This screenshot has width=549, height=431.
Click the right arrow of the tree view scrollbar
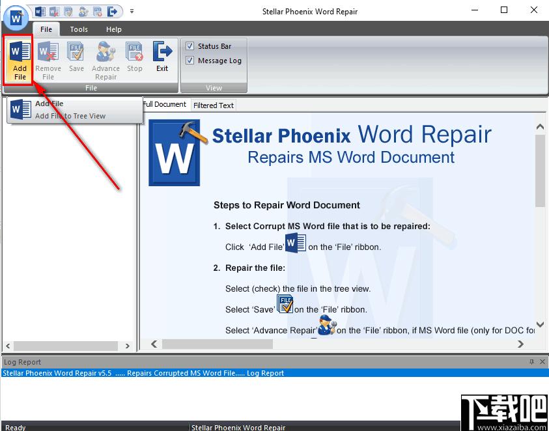[x=128, y=346]
